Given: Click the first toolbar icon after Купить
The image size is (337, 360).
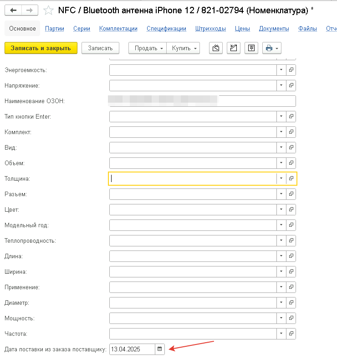Looking at the screenshot, I should (216, 48).
